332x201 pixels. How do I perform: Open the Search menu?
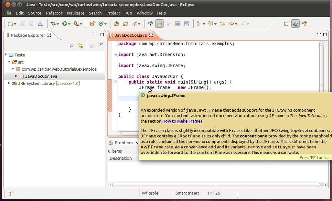coord(95,13)
